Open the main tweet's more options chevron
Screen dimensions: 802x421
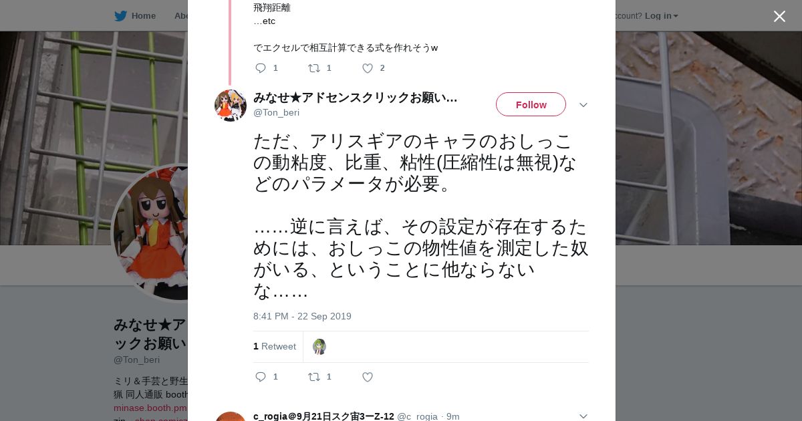[583, 105]
